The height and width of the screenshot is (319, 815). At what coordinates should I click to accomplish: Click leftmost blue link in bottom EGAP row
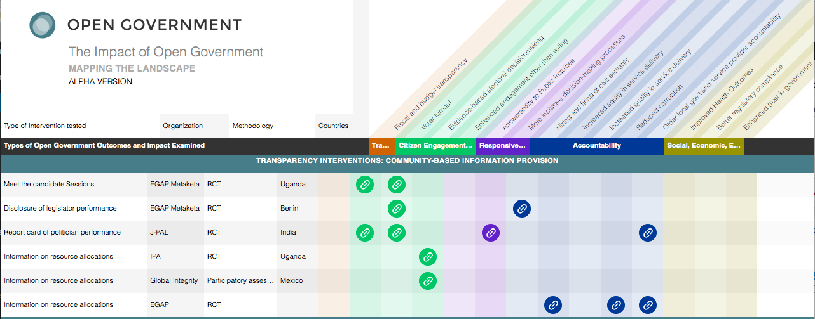(x=553, y=305)
